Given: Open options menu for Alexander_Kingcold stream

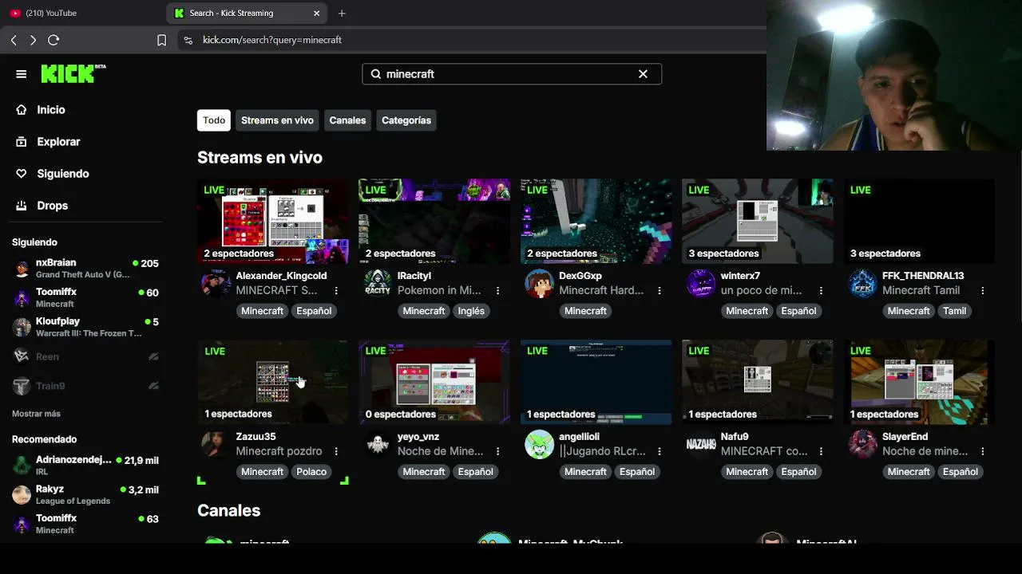Looking at the screenshot, I should pyautogui.click(x=336, y=291).
